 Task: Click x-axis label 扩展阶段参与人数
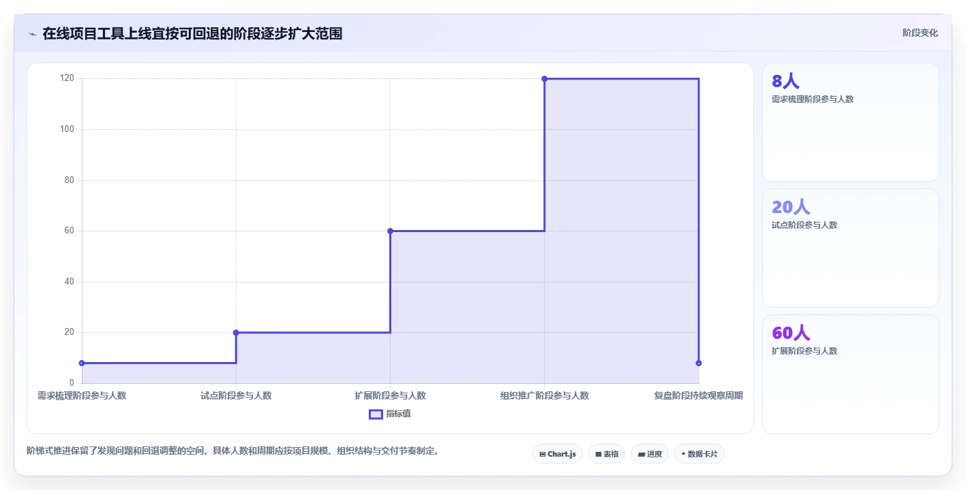[390, 395]
